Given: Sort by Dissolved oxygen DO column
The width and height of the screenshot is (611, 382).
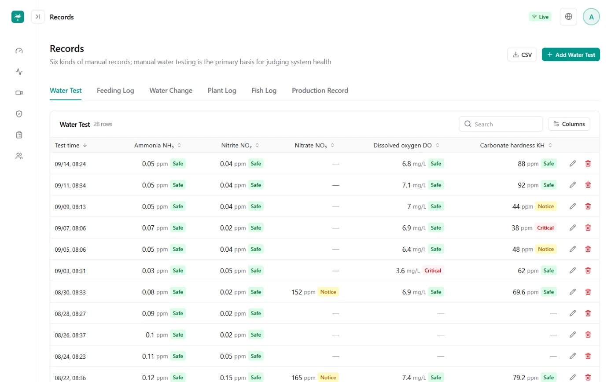Looking at the screenshot, I should (406, 145).
